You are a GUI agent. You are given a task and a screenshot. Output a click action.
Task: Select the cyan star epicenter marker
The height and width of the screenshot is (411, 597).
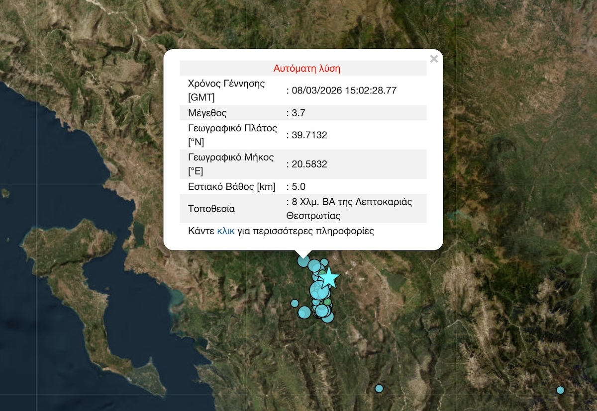[x=329, y=278]
